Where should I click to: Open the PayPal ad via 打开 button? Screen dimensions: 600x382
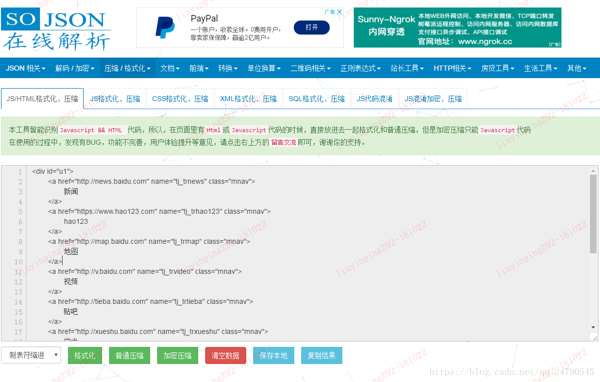[x=311, y=28]
